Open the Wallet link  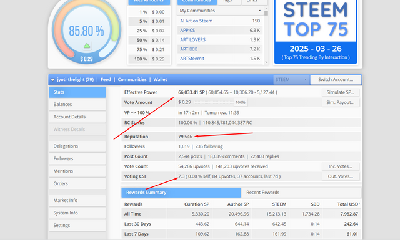coord(160,80)
